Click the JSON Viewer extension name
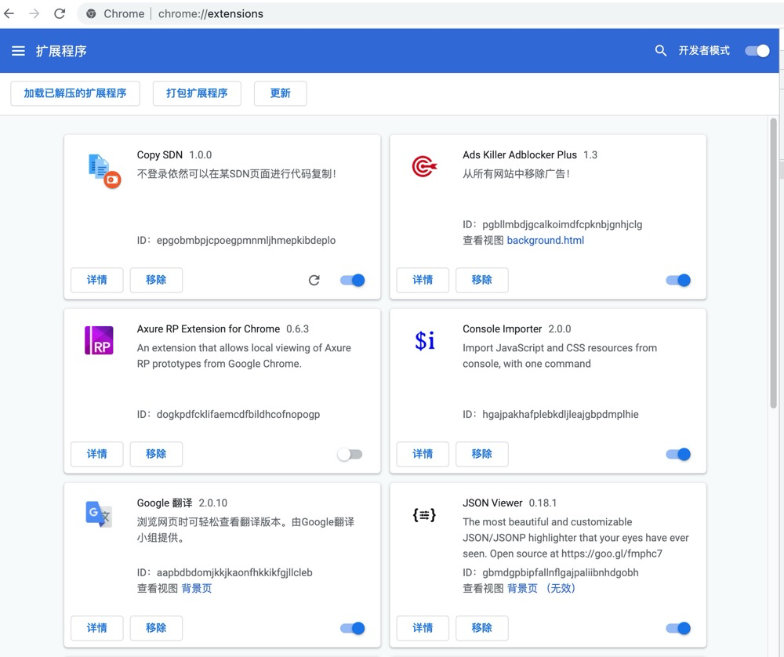784x657 pixels. (492, 503)
